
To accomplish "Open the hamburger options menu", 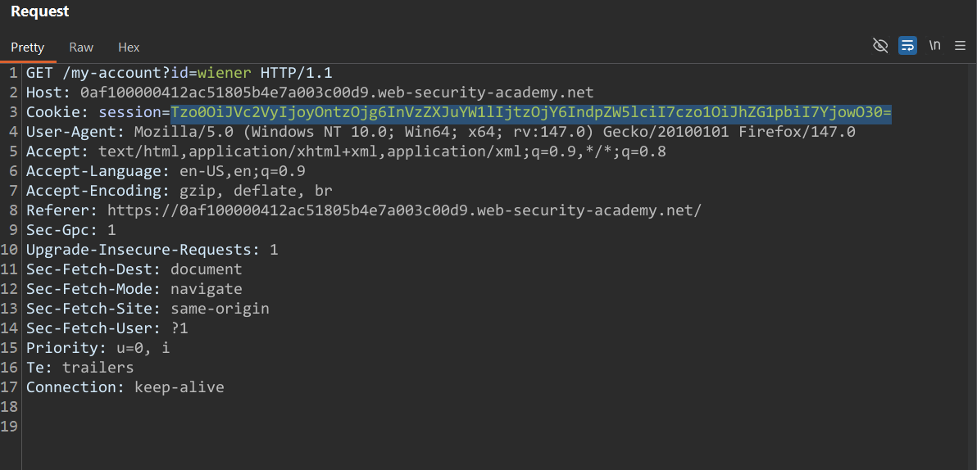I will [960, 46].
